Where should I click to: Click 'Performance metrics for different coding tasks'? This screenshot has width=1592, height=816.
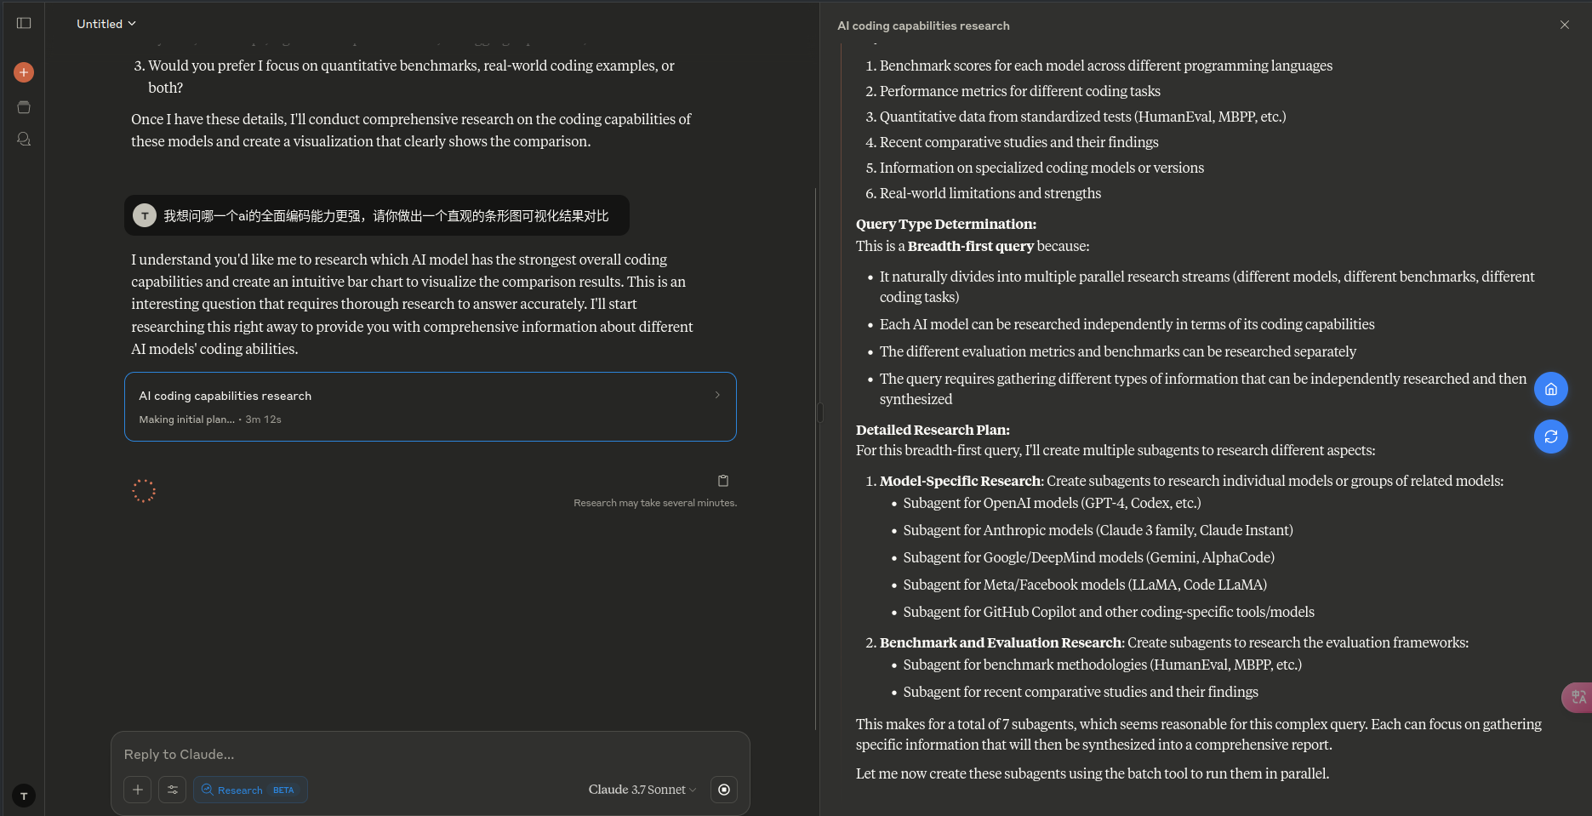click(x=1020, y=91)
